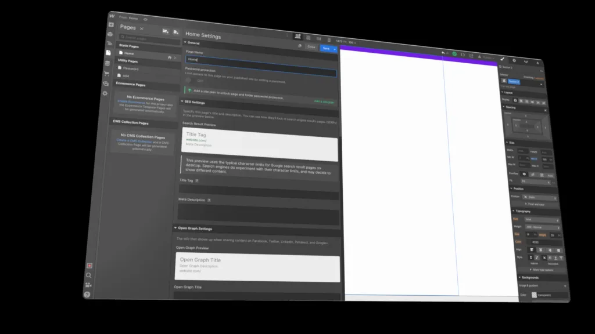Switch to the Interactions lightning tab
This screenshot has height=334, width=595.
tap(537, 63)
